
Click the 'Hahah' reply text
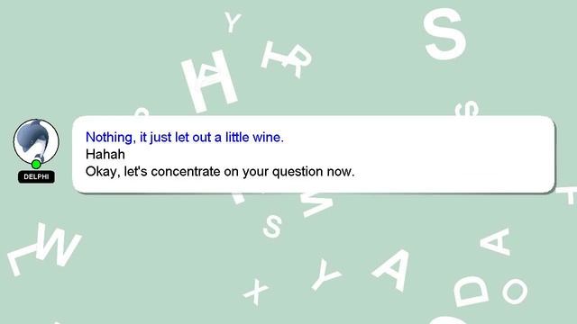tap(105, 154)
